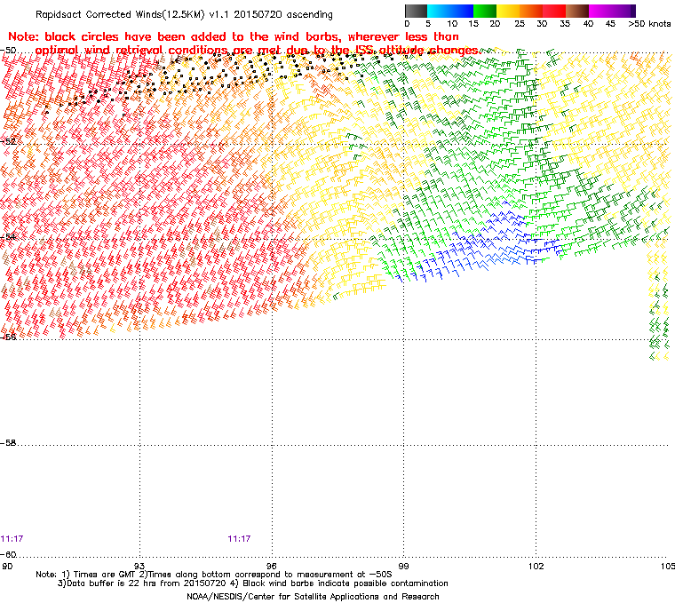
Task: Click the blue 10-15 knots legend swatch
Action: [462, 11]
